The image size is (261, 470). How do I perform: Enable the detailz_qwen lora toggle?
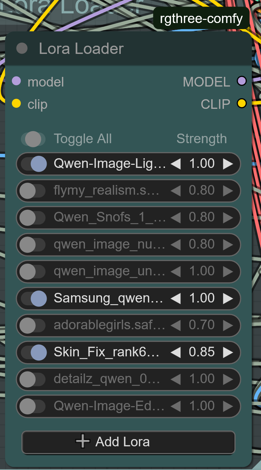click(33, 379)
